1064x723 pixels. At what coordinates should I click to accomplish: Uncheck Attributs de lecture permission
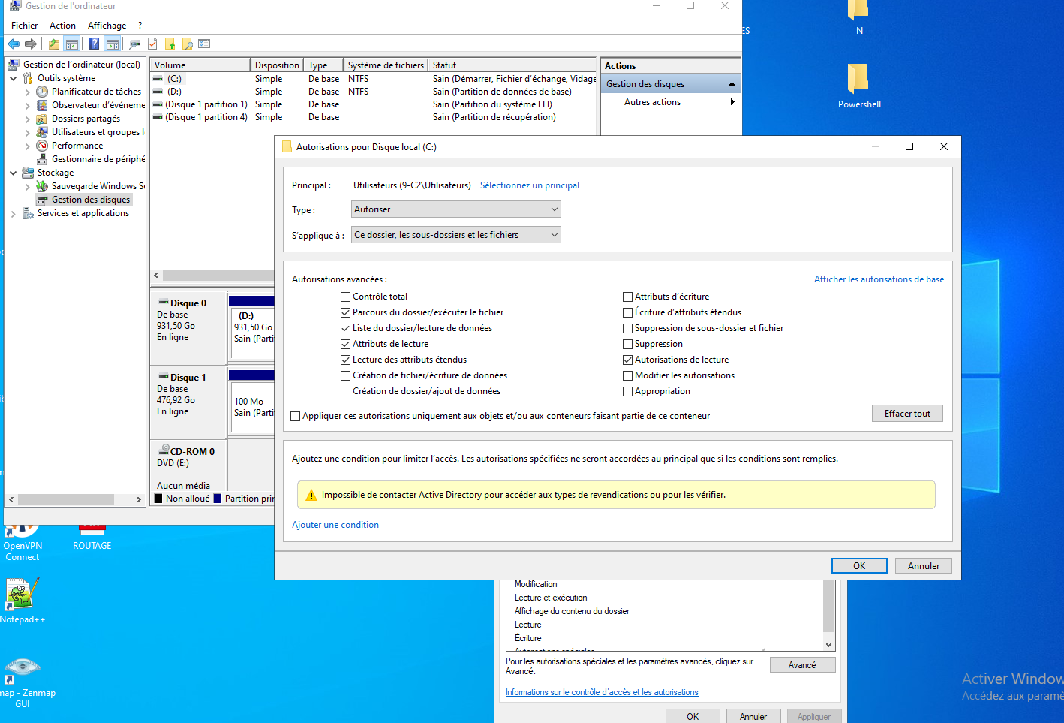(x=346, y=344)
